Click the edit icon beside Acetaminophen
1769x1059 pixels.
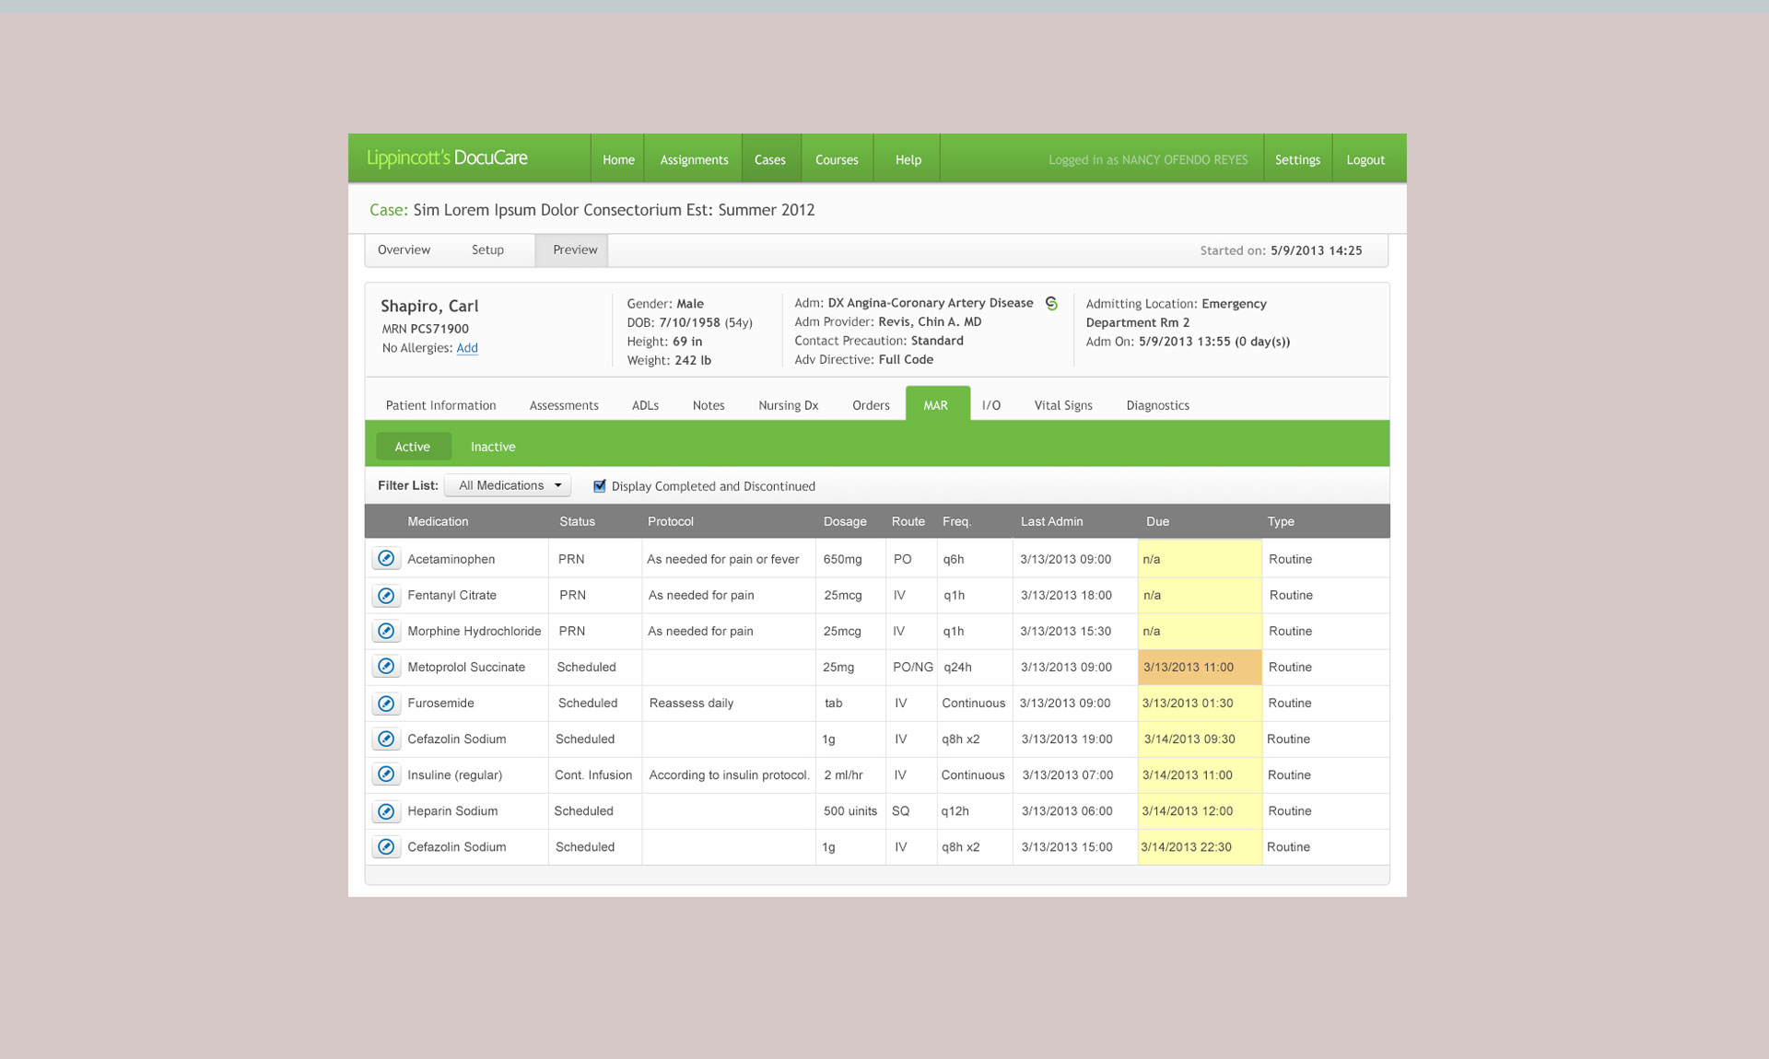pos(386,558)
